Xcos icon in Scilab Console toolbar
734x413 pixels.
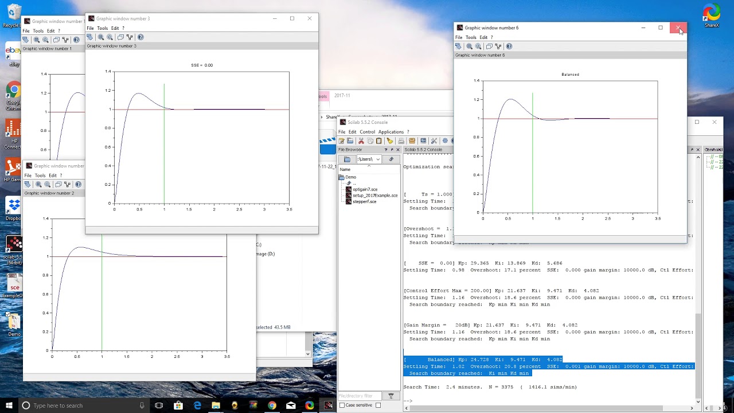click(x=423, y=141)
